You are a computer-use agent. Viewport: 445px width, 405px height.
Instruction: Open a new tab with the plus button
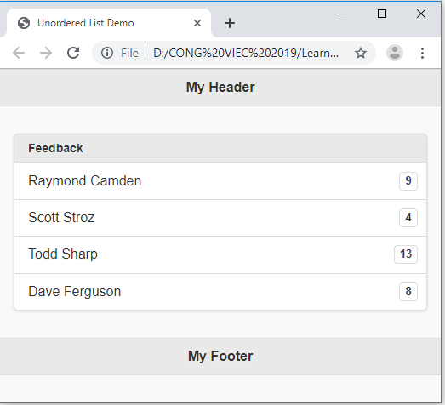[230, 23]
